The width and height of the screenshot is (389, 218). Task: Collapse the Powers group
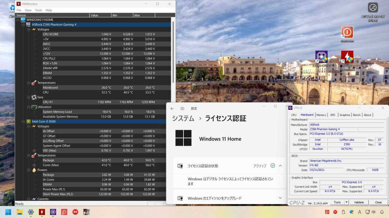click(x=29, y=170)
